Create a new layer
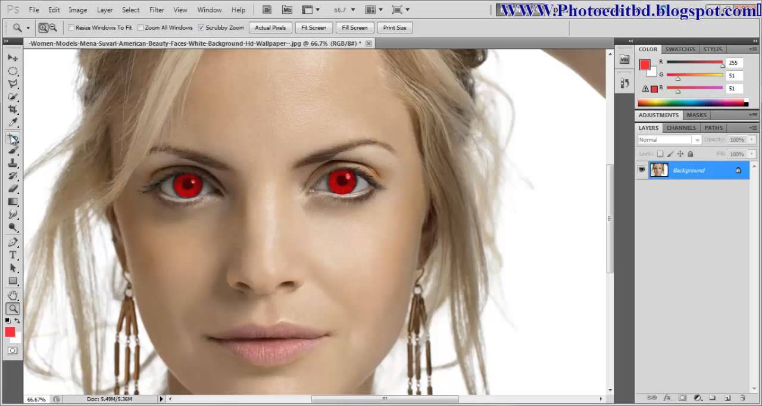The image size is (762, 406). point(727,398)
